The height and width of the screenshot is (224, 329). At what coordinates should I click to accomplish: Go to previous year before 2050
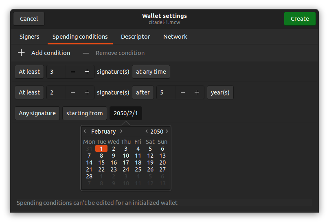[147, 131]
